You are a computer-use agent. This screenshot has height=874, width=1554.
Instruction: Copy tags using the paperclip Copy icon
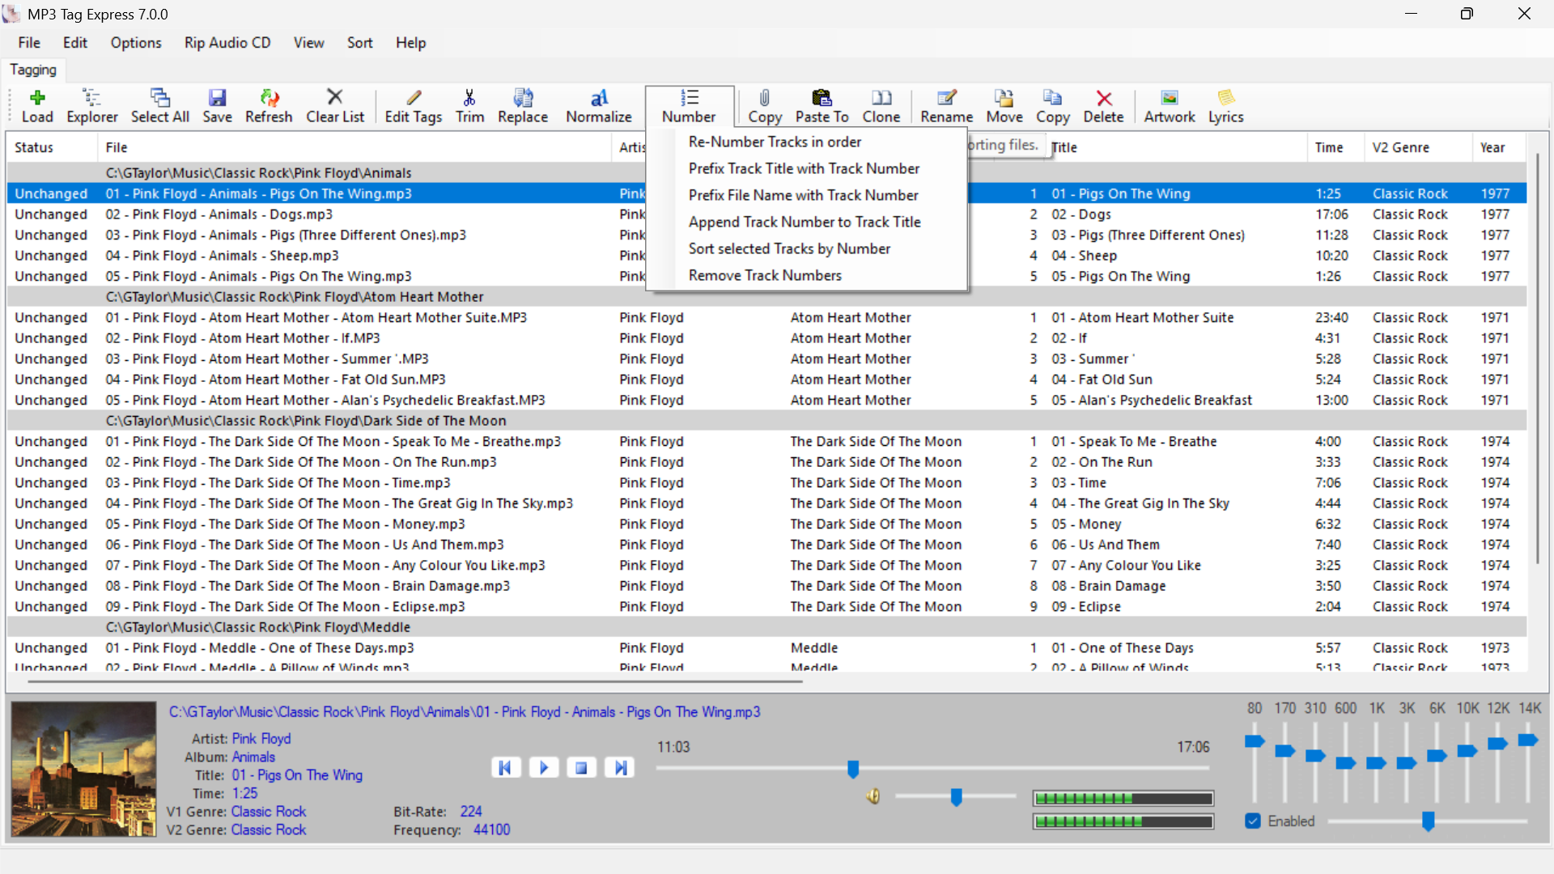pos(765,106)
